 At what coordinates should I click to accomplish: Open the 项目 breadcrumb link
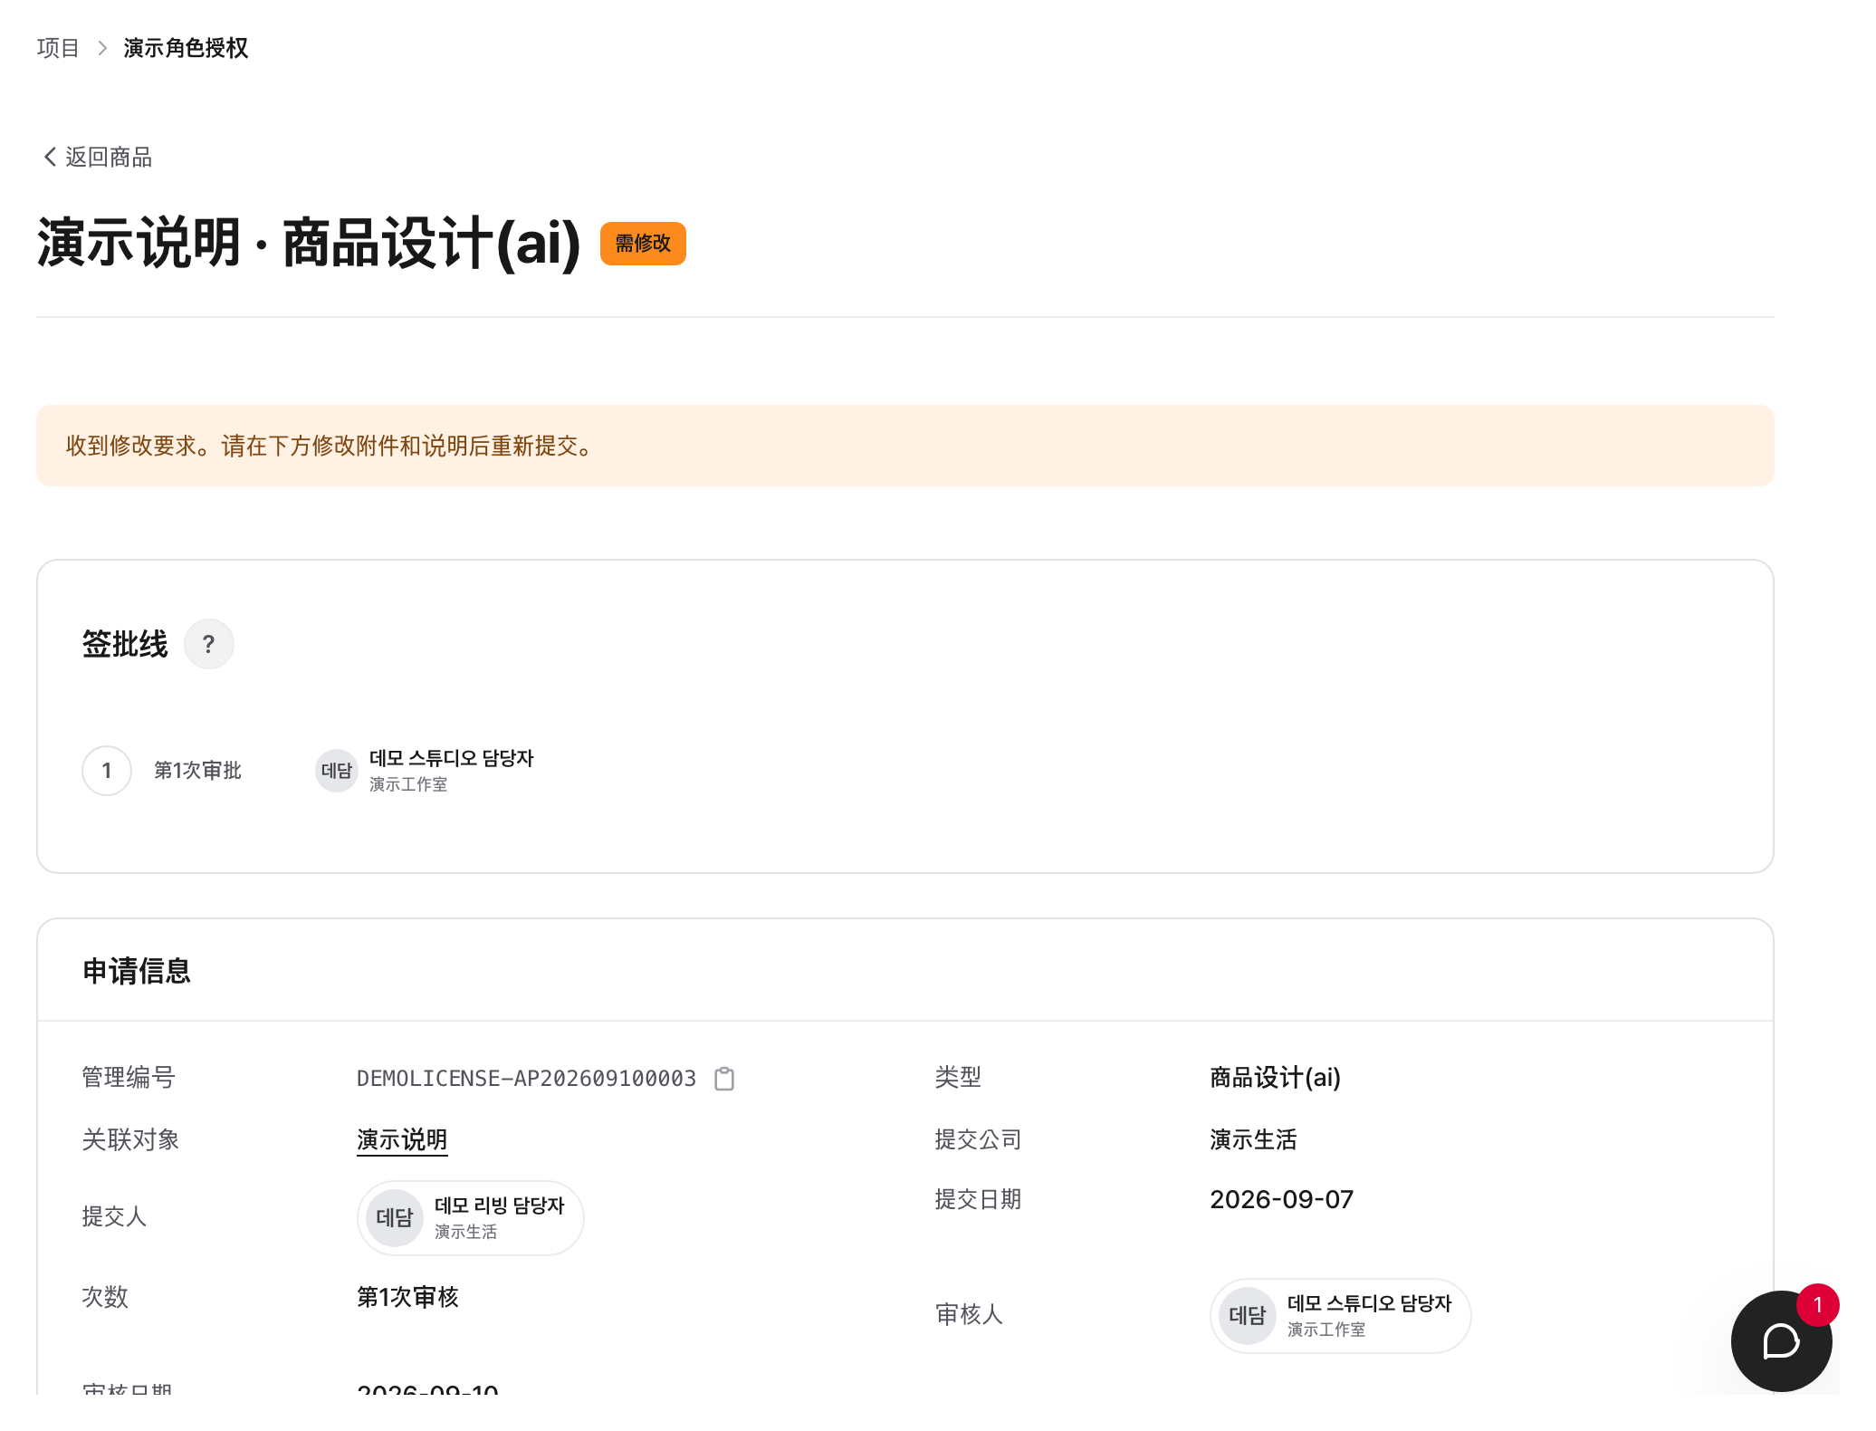(x=58, y=48)
